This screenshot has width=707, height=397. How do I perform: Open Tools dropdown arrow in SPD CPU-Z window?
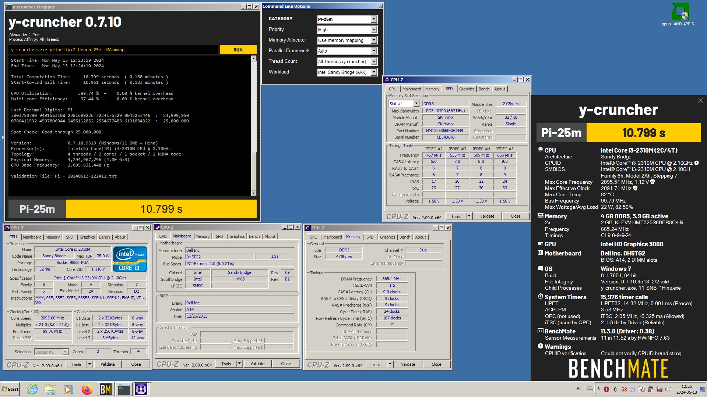point(469,216)
